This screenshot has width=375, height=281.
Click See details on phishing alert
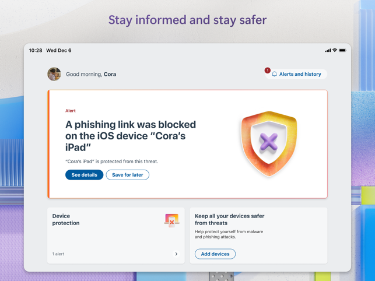[x=84, y=175]
